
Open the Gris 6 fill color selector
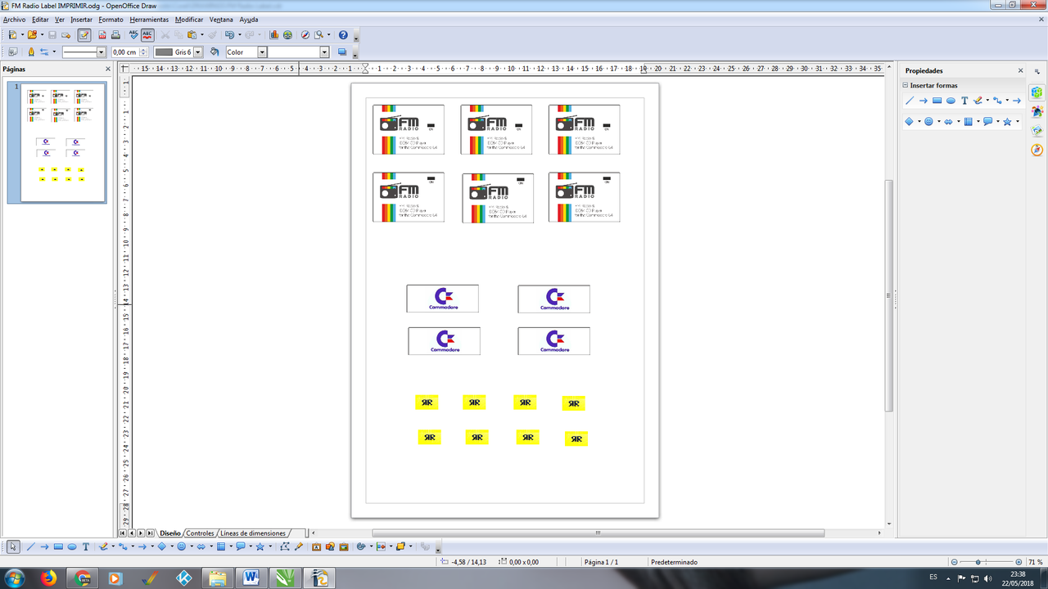(x=198, y=51)
